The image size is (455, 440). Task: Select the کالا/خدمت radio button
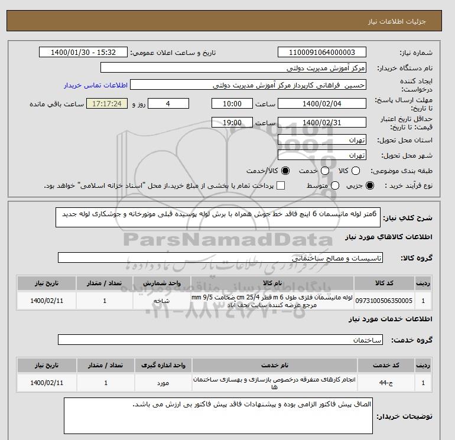click(x=285, y=171)
